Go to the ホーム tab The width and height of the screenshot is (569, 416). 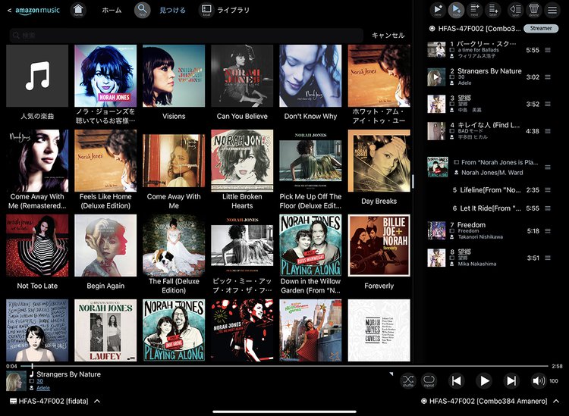click(112, 11)
